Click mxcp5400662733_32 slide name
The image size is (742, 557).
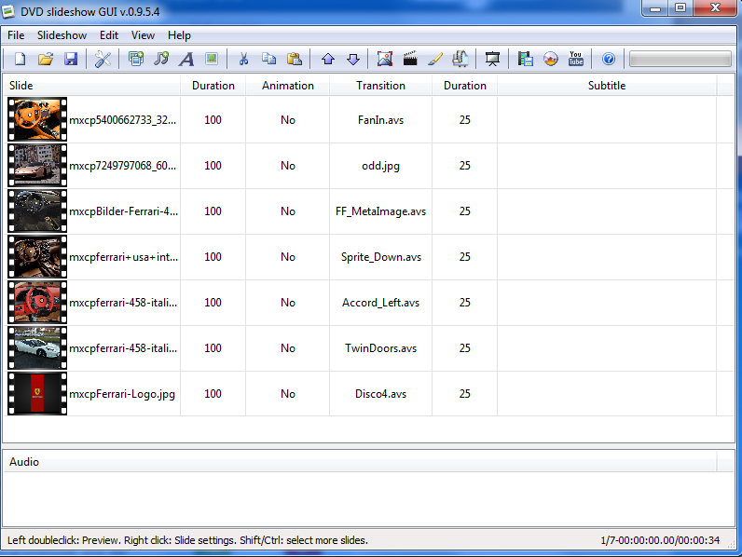pos(122,120)
